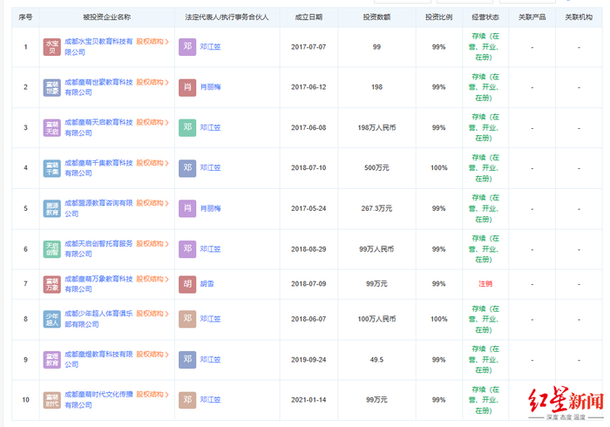Viewport: 610px width, 427px height.
Task: Open 股权结构 for the row 7 company
Action: (152, 279)
